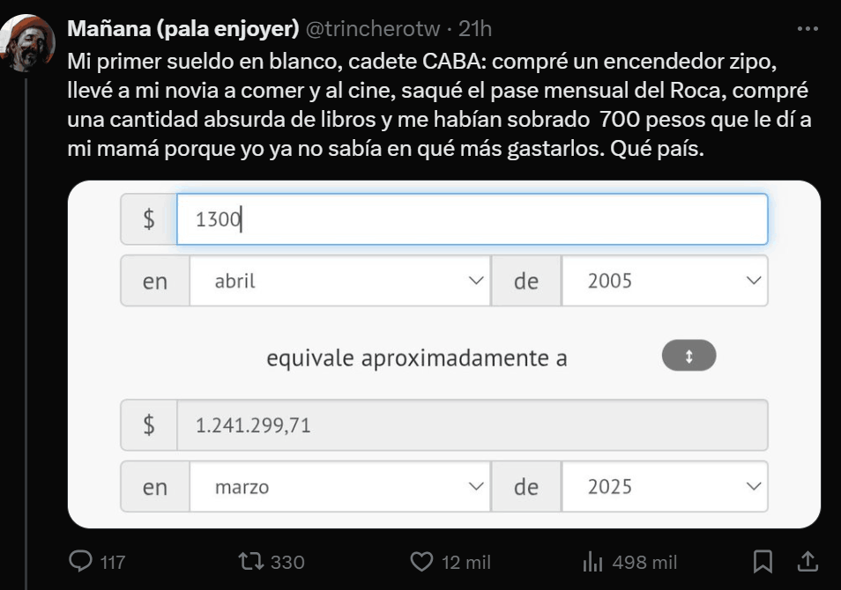This screenshot has height=590, width=841.
Task: Like the tweet using the heart icon
Action: 423,561
